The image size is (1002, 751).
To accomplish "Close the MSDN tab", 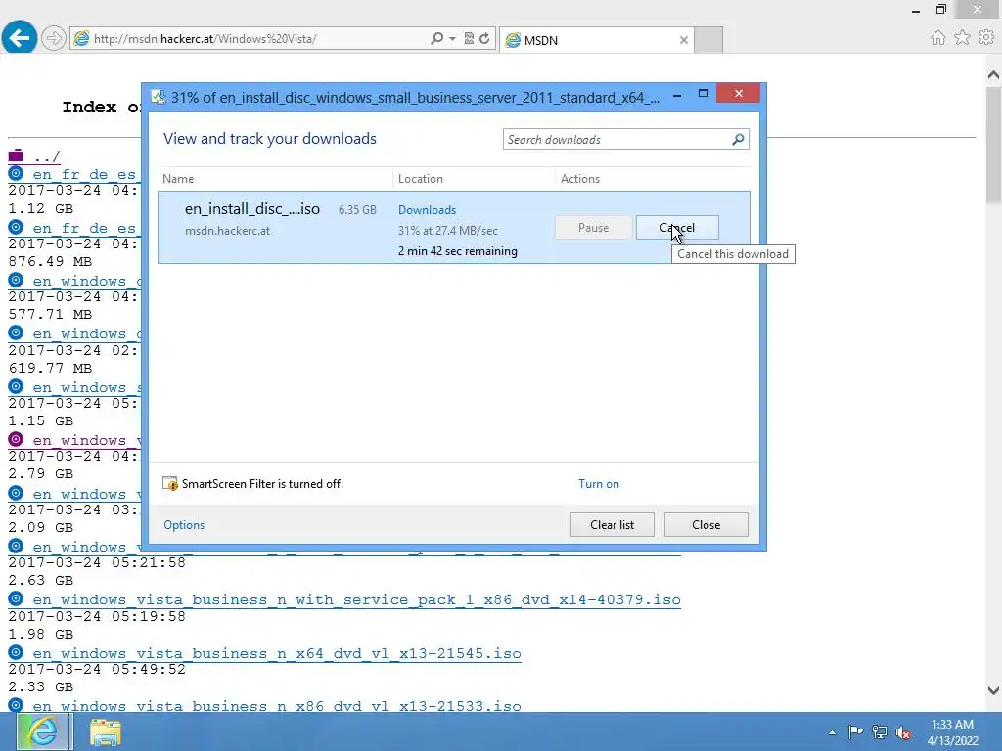I will click(x=684, y=40).
